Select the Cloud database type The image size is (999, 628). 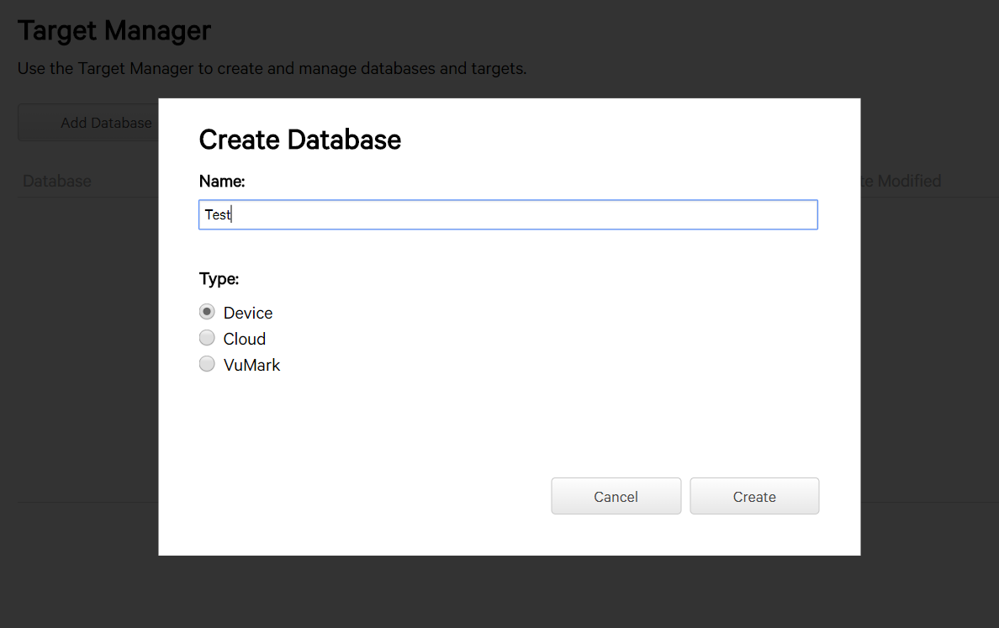pyautogui.click(x=207, y=338)
